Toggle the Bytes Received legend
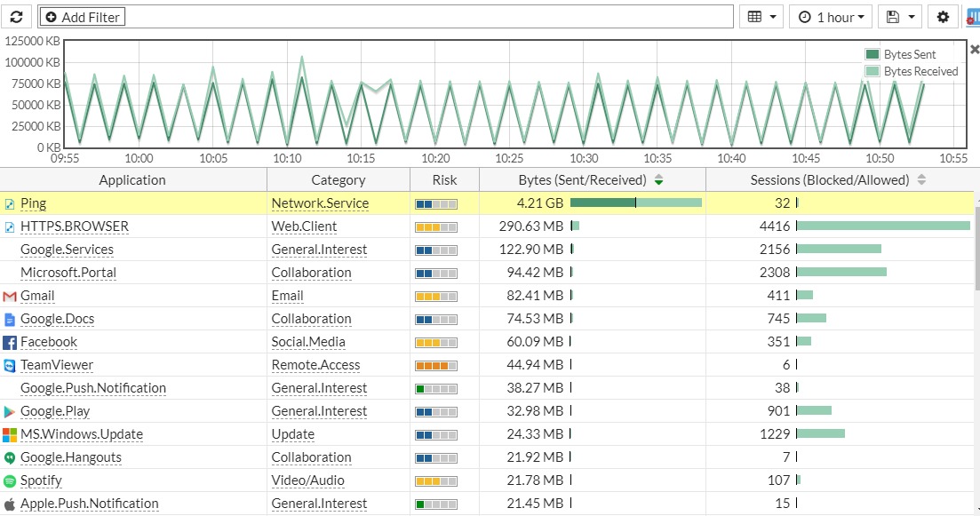Image resolution: width=980 pixels, height=516 pixels. coord(906,71)
